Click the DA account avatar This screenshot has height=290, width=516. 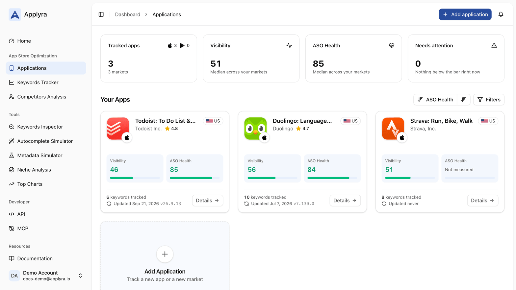coord(14,276)
